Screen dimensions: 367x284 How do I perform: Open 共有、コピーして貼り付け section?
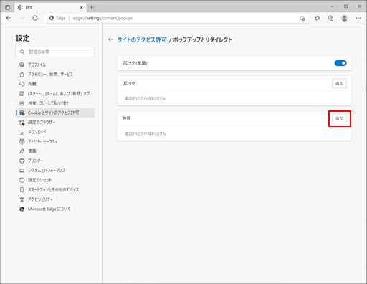[55, 103]
